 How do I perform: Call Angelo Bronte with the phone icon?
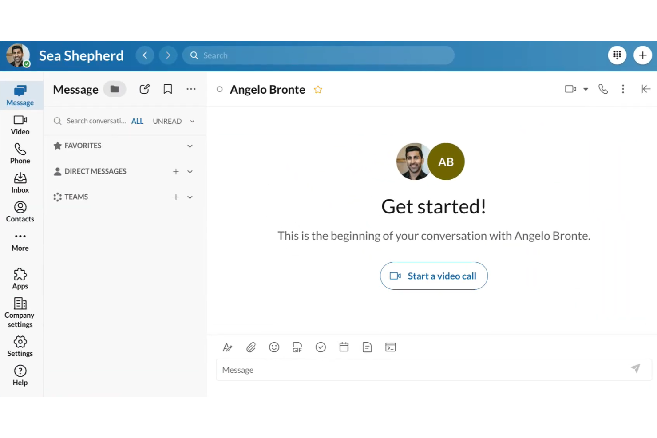[603, 89]
